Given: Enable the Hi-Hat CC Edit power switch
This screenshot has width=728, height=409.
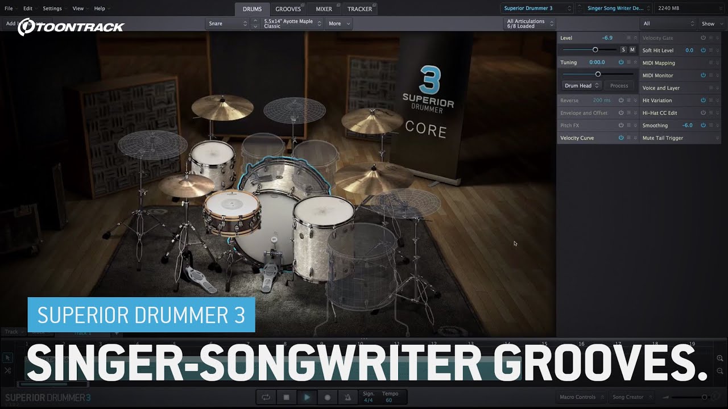Looking at the screenshot, I should (703, 113).
